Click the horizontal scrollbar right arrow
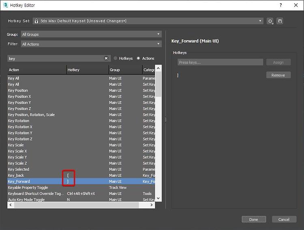304x230 pixels. pyautogui.click(x=152, y=205)
